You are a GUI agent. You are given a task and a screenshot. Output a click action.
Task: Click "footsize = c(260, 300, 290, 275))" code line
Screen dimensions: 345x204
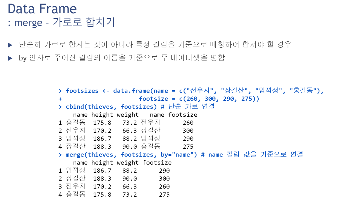pyautogui.click(x=199, y=99)
